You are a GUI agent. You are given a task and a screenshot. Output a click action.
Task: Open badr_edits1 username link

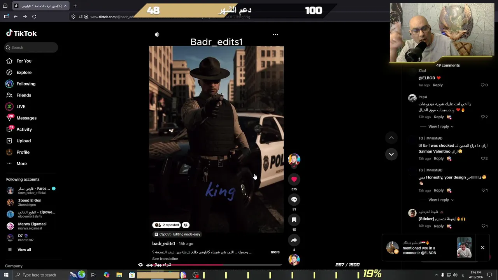164,243
